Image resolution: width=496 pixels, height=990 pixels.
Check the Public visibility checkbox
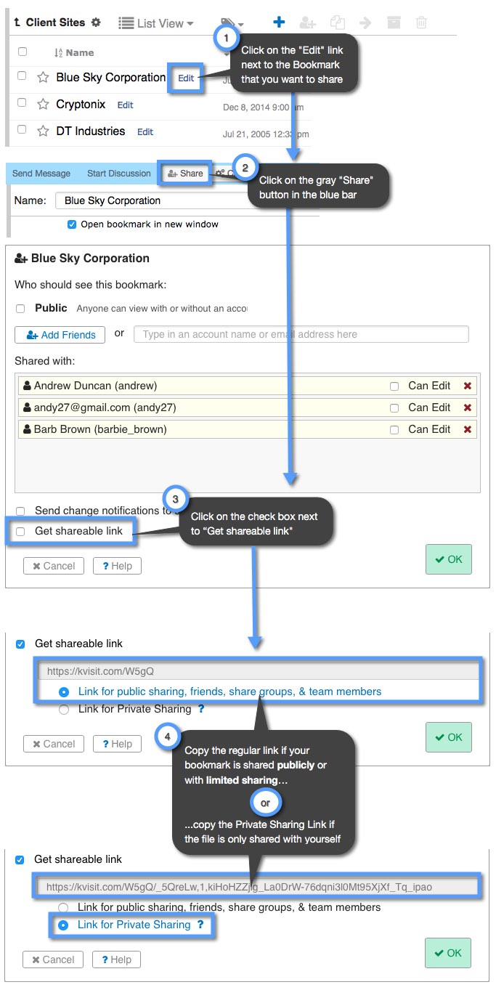point(20,307)
